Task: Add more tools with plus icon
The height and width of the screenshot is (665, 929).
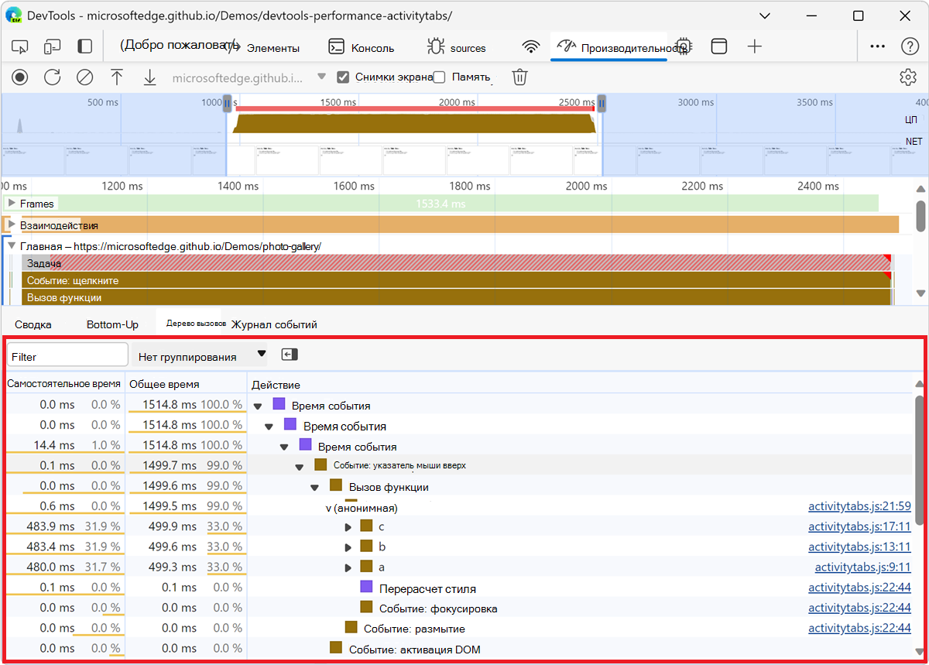Action: pyautogui.click(x=755, y=46)
